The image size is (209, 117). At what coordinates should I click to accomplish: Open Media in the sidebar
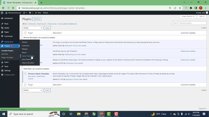pyautogui.click(x=7, y=28)
